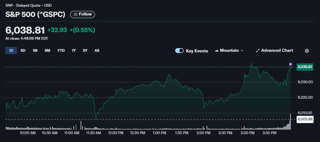Viewport: 320px width, 142px height.
Task: Click the 6,005.88 previous close label
Action: coord(305,119)
